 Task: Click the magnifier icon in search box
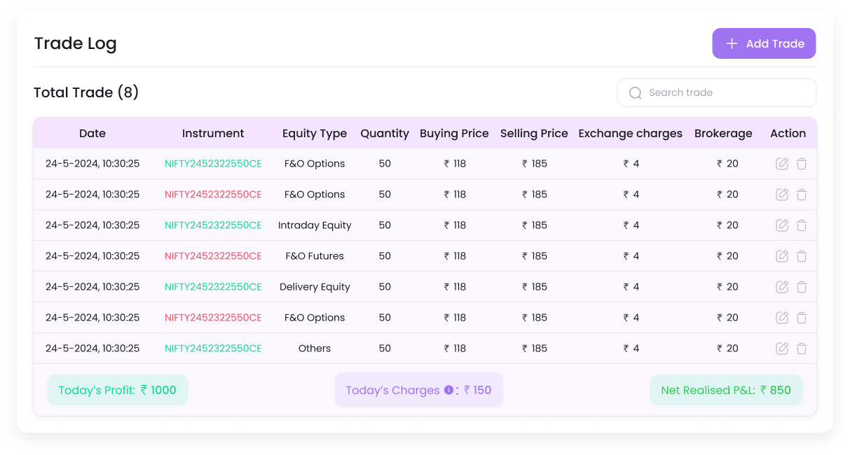point(636,93)
